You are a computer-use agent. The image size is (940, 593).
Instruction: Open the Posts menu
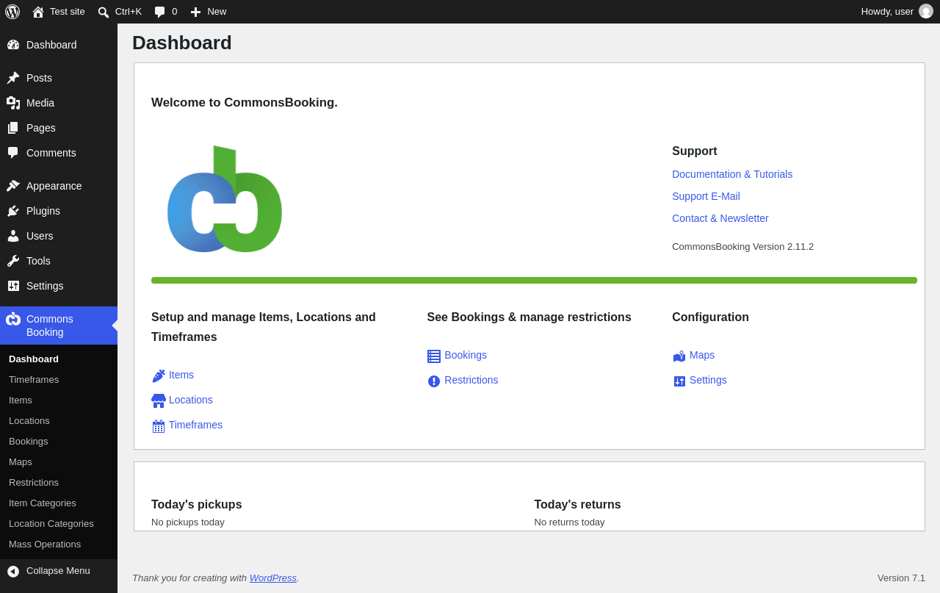[59, 78]
